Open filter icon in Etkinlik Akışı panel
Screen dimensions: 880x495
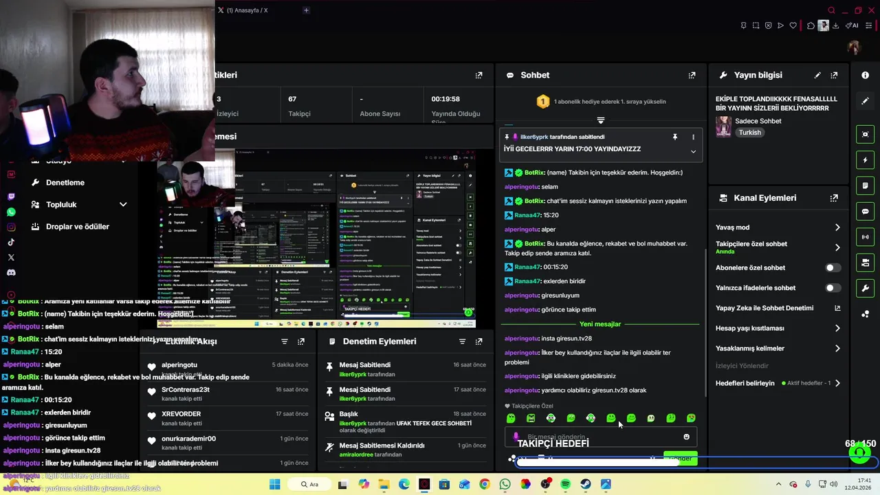pos(285,341)
